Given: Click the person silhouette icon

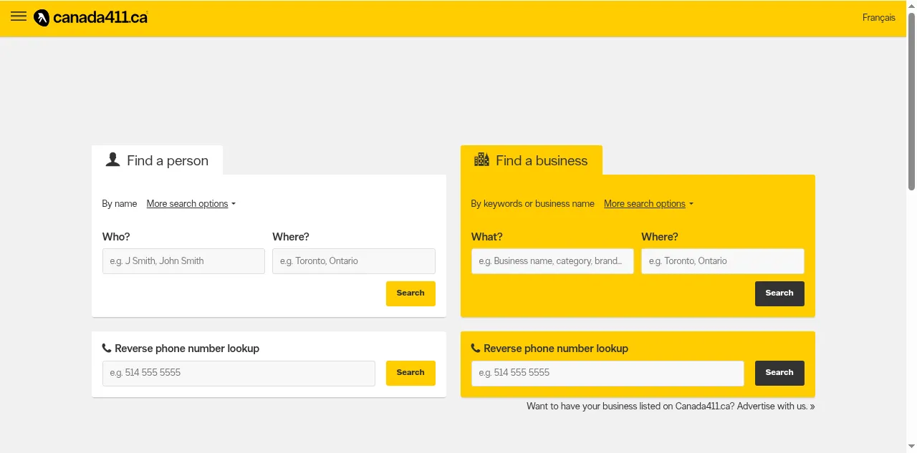Looking at the screenshot, I should click(x=112, y=160).
